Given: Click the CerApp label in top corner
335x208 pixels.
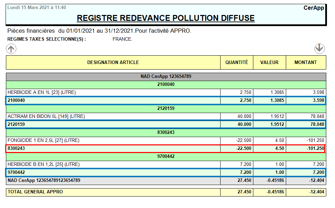Looking at the screenshot, I should point(314,8).
